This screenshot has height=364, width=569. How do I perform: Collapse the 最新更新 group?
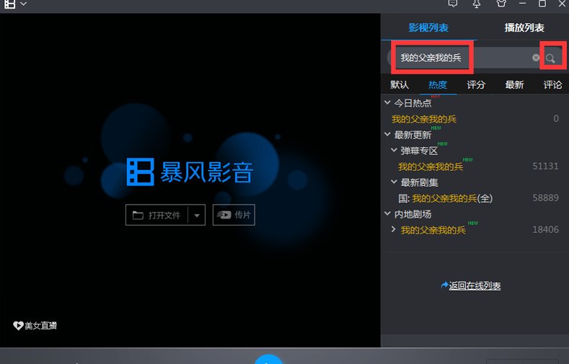click(x=387, y=135)
